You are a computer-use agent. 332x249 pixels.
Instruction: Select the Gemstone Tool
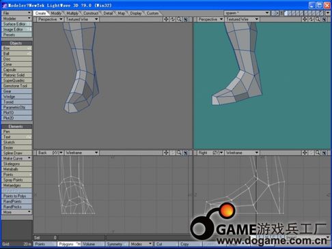[x=16, y=86]
